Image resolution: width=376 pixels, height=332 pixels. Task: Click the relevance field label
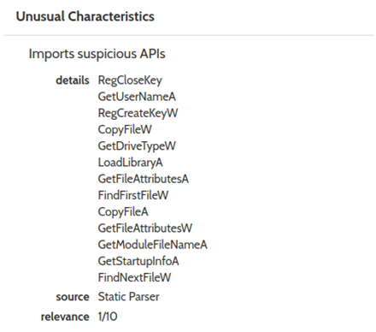point(65,317)
